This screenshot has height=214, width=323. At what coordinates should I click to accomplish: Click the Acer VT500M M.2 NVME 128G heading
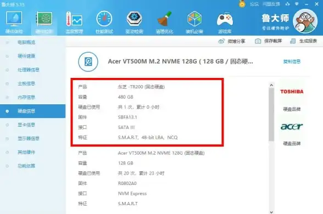(180, 61)
